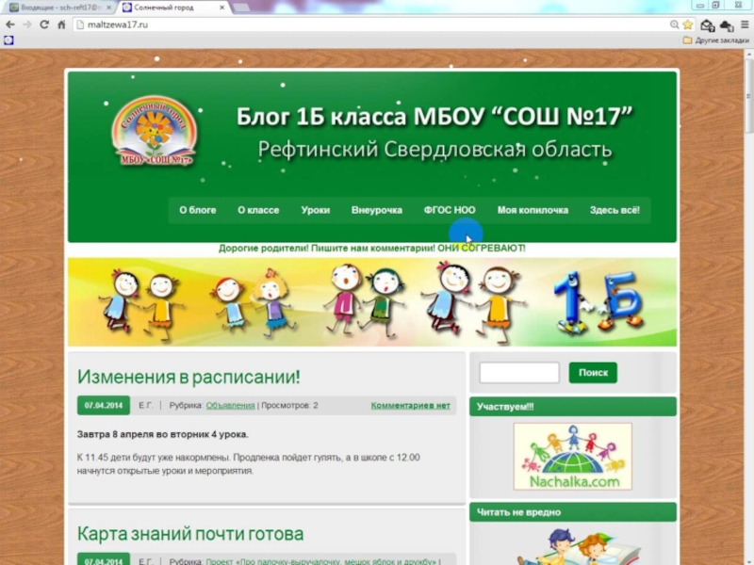Close the Входящие mail tab
The width and height of the screenshot is (754, 565).
pos(109,8)
